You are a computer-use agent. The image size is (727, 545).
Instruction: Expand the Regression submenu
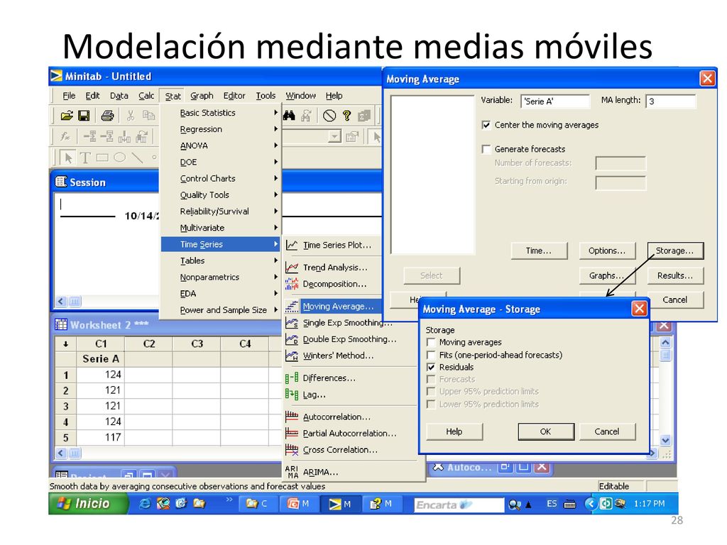coord(221,129)
